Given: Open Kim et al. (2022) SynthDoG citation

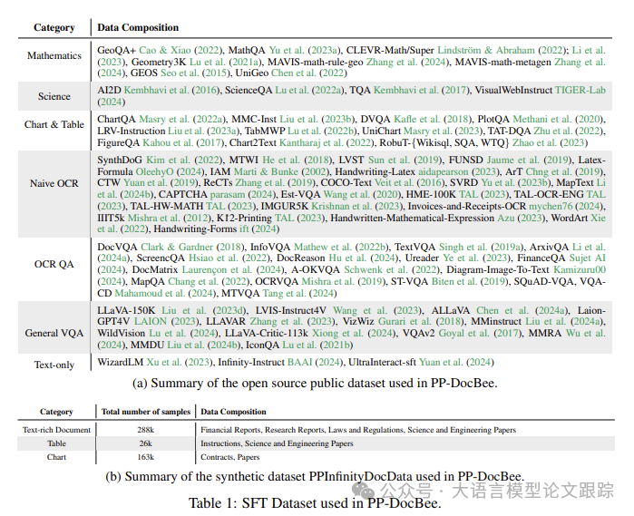Looking at the screenshot, I should [x=184, y=161].
